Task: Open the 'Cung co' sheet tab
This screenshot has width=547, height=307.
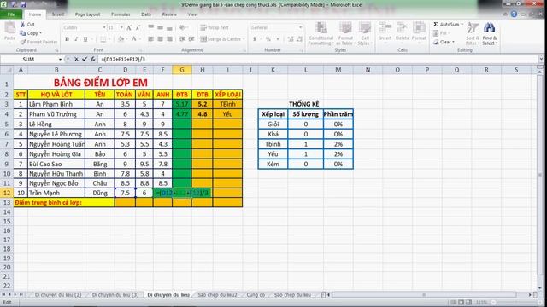Action: (256, 295)
